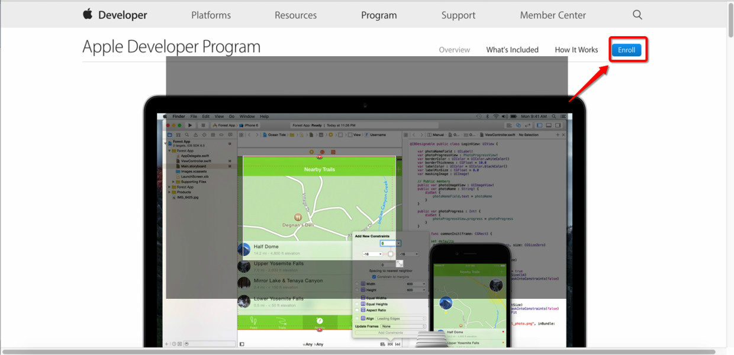Open the Window menu in pictured menu bar

click(247, 117)
